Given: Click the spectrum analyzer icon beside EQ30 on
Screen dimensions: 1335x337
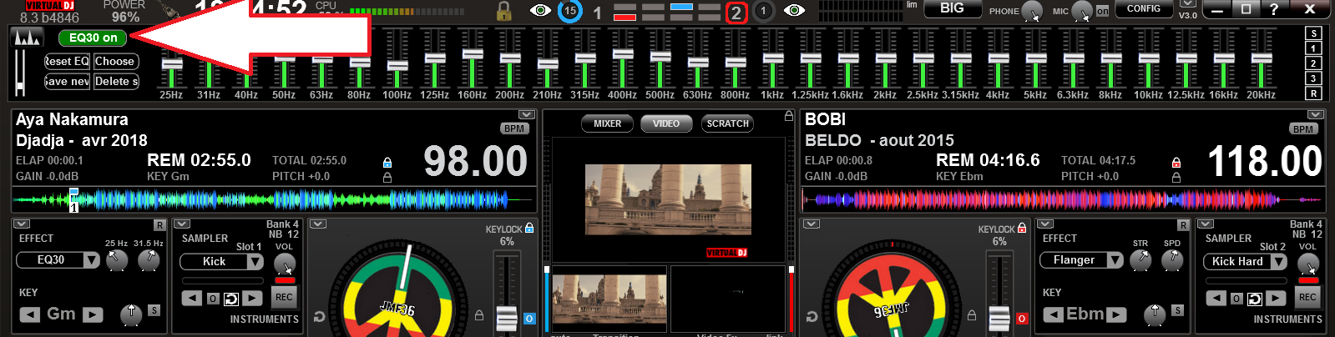Looking at the screenshot, I should (x=28, y=38).
